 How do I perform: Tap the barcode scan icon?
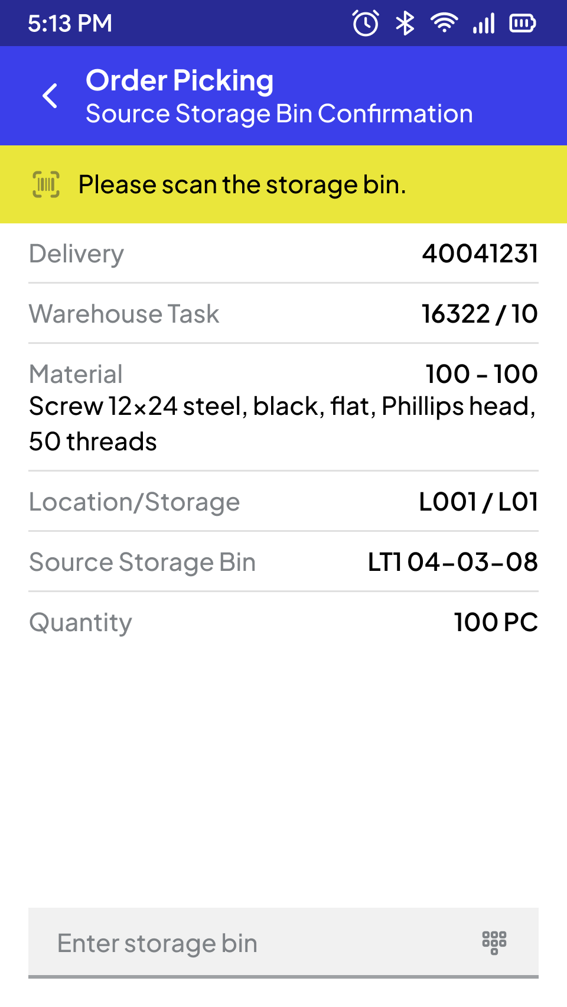click(46, 184)
